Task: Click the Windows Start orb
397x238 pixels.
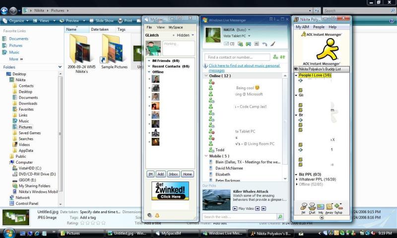Action: tap(8, 233)
